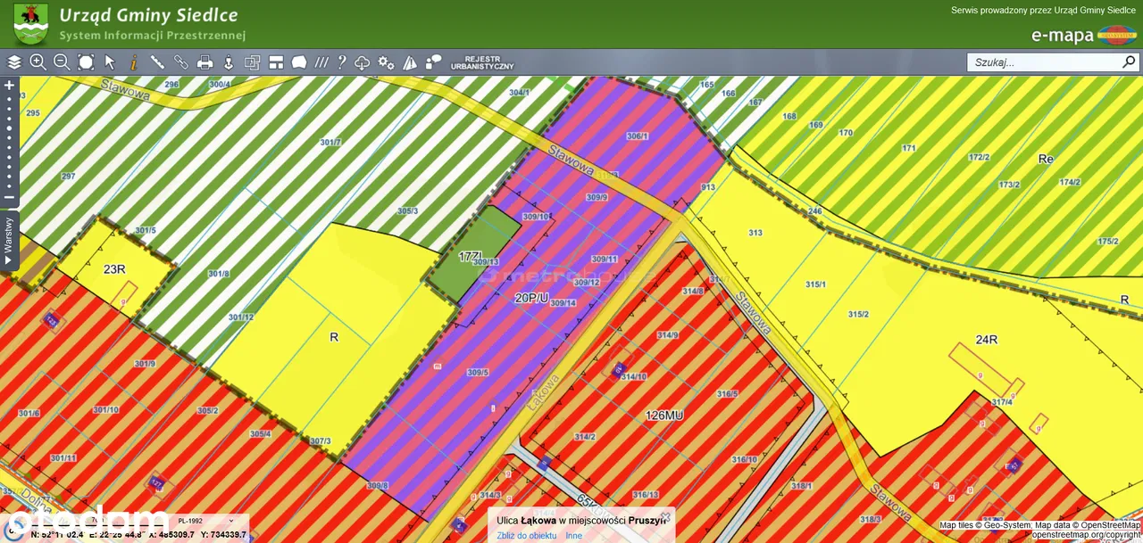Screen dimensions: 1143x543
Task: Activate the orange object info tool
Action: coord(134,62)
